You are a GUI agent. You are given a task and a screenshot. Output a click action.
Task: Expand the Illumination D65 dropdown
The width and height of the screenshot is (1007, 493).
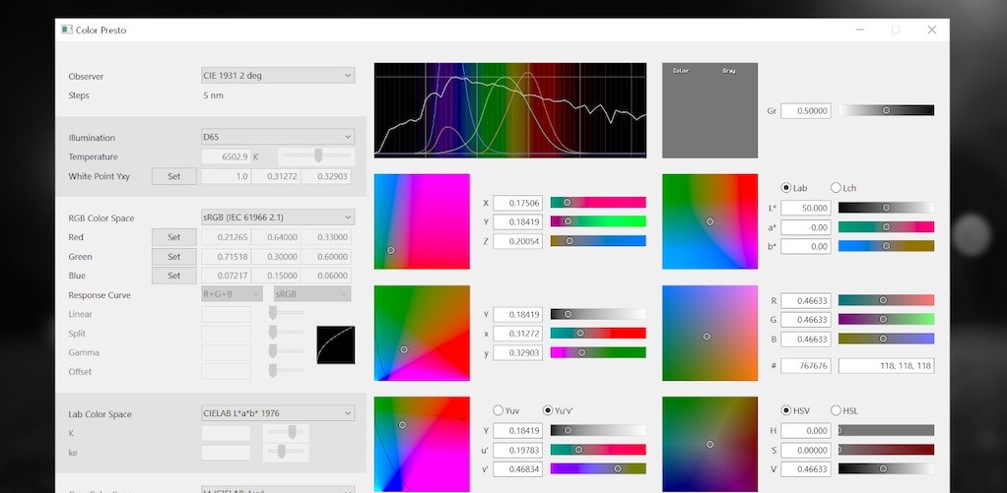tap(277, 138)
